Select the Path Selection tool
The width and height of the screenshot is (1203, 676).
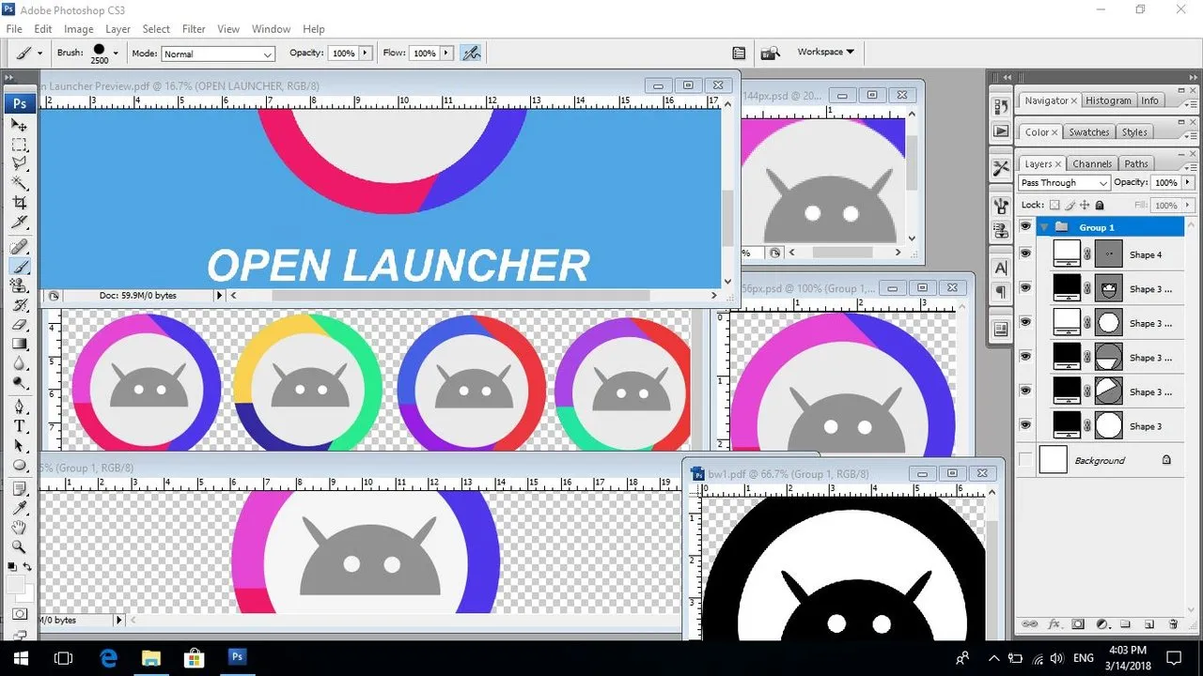(19, 446)
